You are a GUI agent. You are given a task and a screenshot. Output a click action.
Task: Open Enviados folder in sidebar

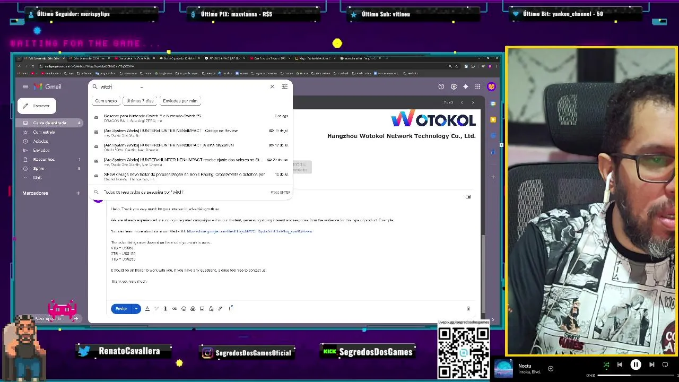(x=48, y=150)
